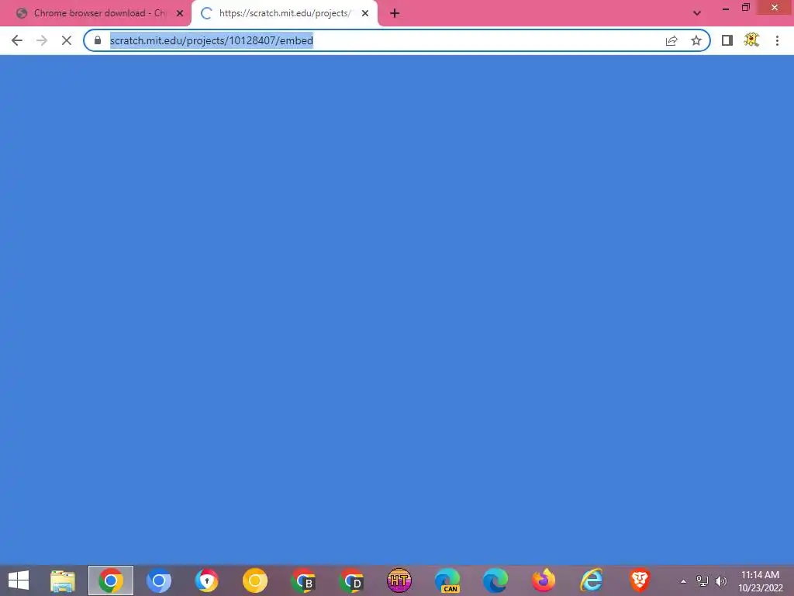Launch the HT app from taskbar

click(x=399, y=580)
